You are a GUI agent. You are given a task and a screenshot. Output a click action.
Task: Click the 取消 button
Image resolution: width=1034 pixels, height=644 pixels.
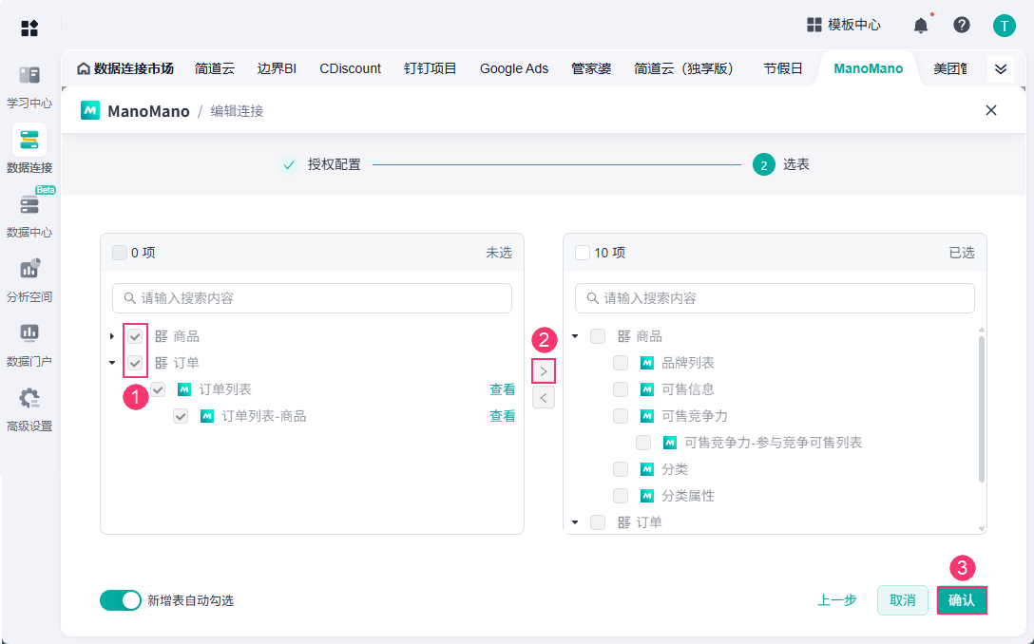[x=903, y=600]
